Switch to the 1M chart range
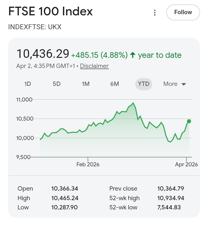This screenshot has height=225, width=208. click(x=86, y=84)
